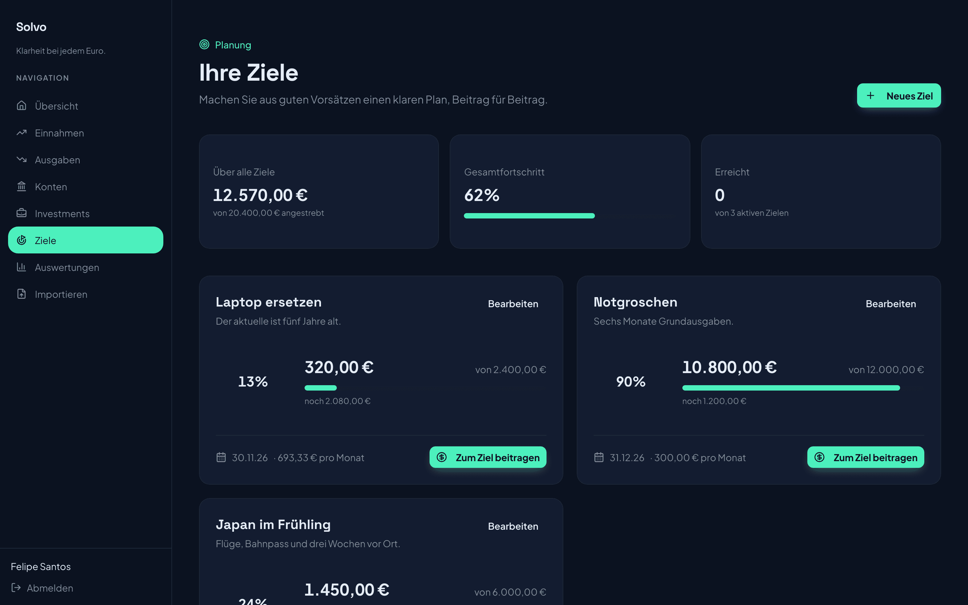Edit the Laptop ersetzen goal
Screen dimensions: 968x605
(513, 304)
